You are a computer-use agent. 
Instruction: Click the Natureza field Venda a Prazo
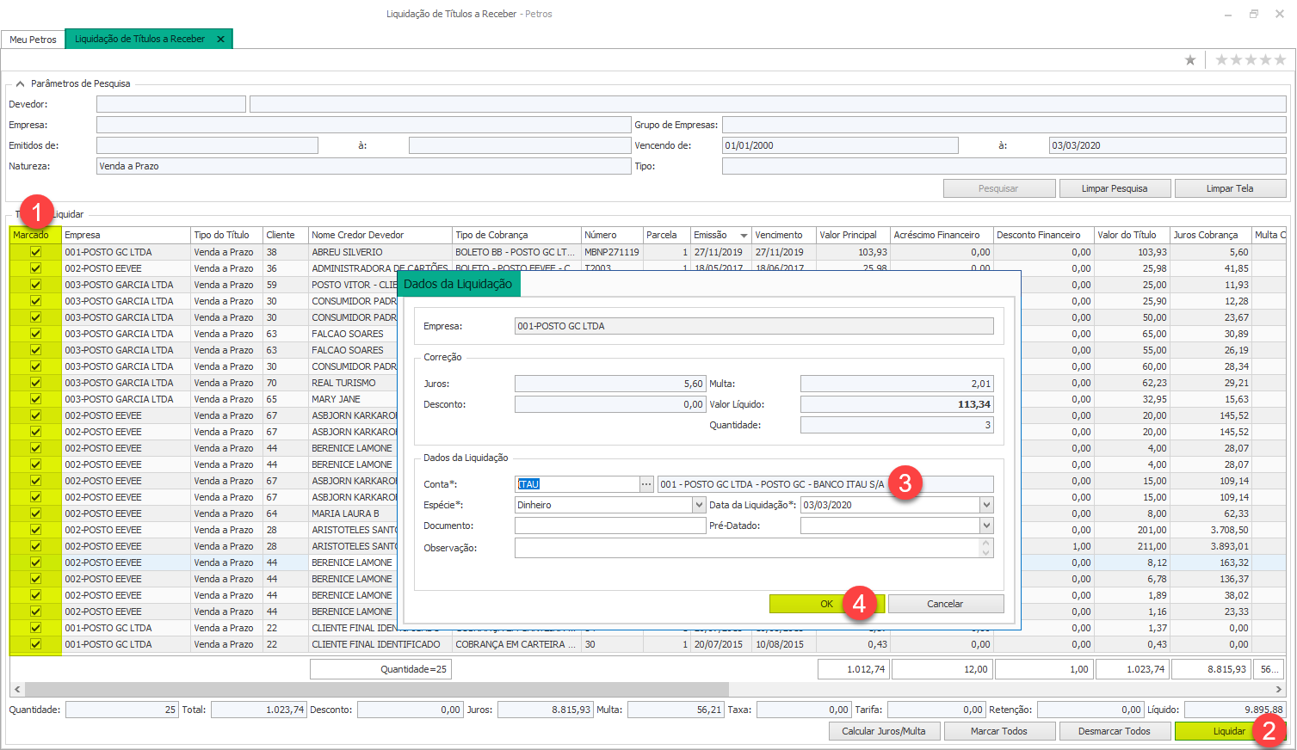[364, 166]
